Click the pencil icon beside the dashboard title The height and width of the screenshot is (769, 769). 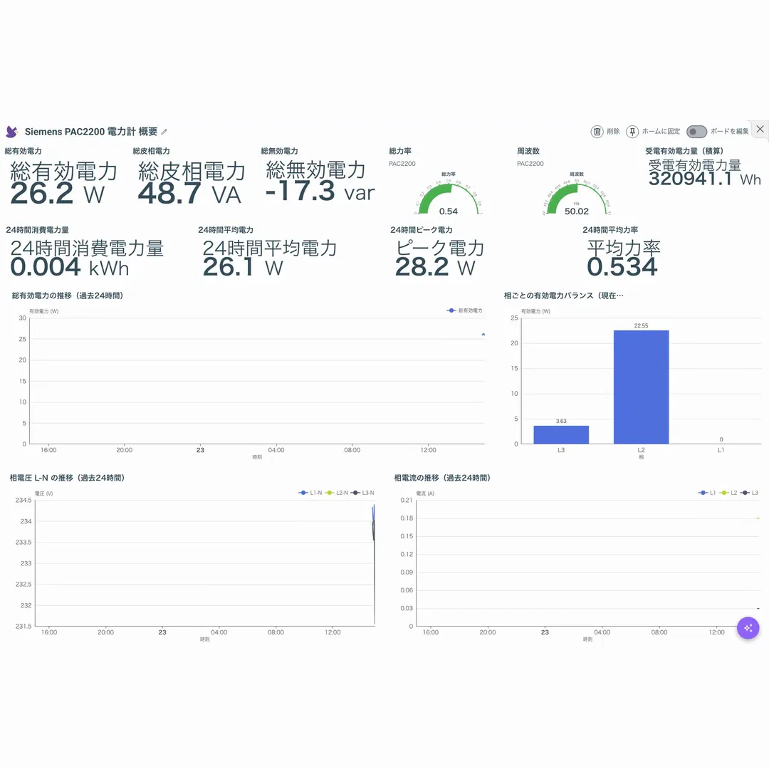click(x=164, y=132)
